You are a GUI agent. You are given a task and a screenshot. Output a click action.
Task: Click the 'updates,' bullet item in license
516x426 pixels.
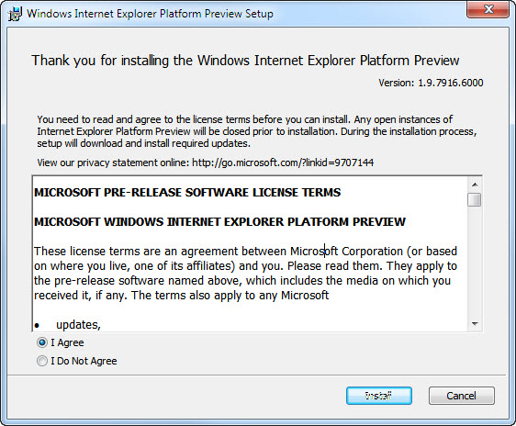pyautogui.click(x=78, y=325)
